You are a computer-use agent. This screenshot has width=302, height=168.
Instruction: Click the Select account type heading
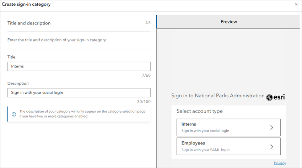pyautogui.click(x=200, y=111)
